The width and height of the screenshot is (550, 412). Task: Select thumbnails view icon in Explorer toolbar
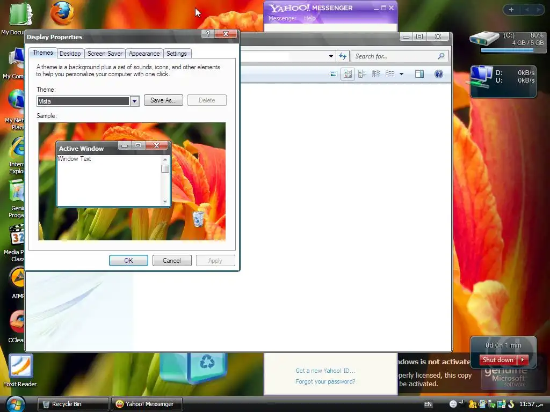[348, 74]
